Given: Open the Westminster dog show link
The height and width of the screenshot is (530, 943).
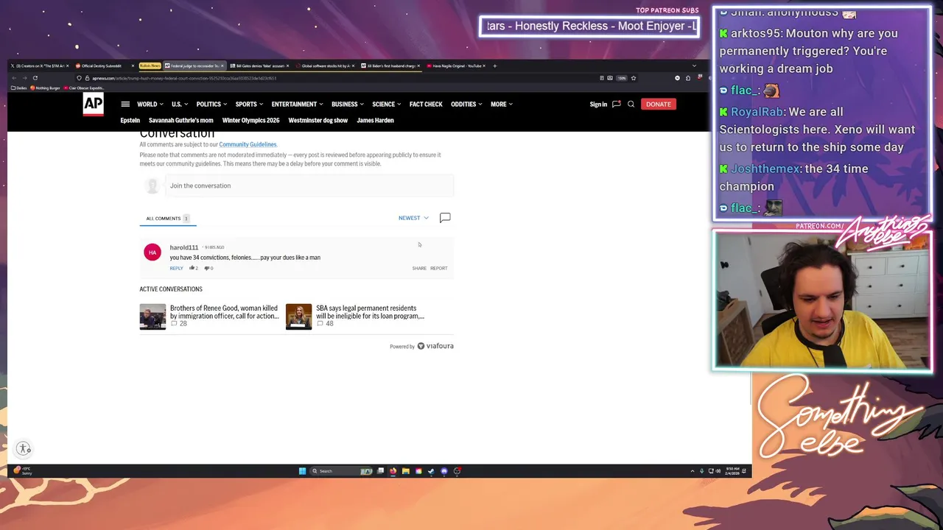Looking at the screenshot, I should (x=318, y=121).
